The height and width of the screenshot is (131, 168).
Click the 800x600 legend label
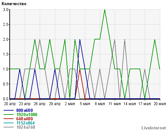tap(25, 110)
